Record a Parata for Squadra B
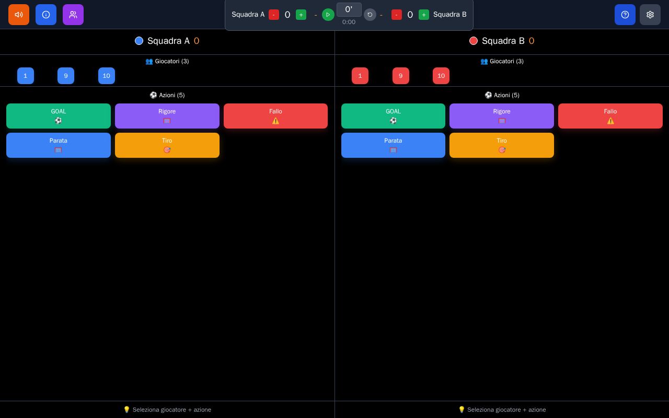 (x=393, y=145)
